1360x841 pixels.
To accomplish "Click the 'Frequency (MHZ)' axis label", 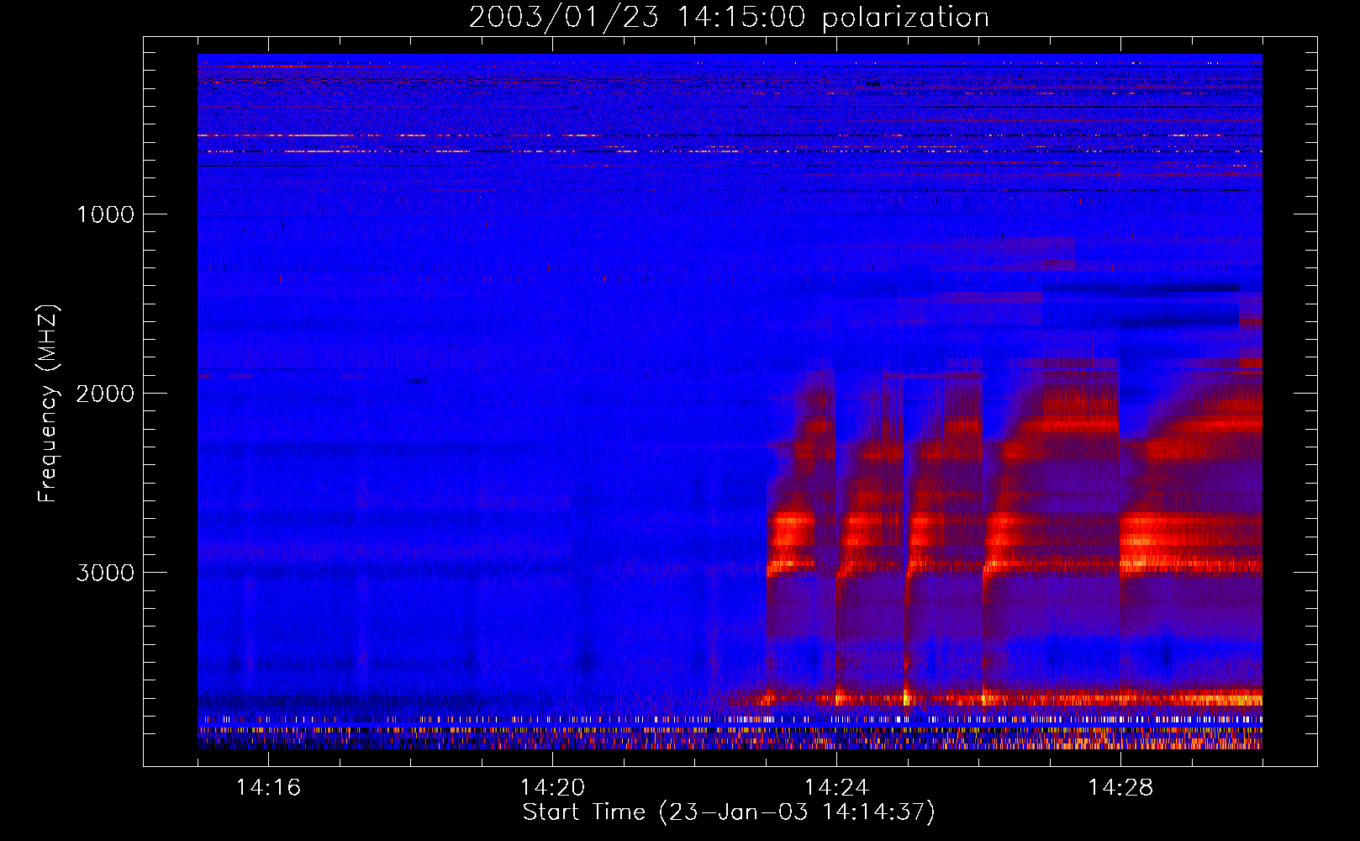I will click(x=48, y=404).
